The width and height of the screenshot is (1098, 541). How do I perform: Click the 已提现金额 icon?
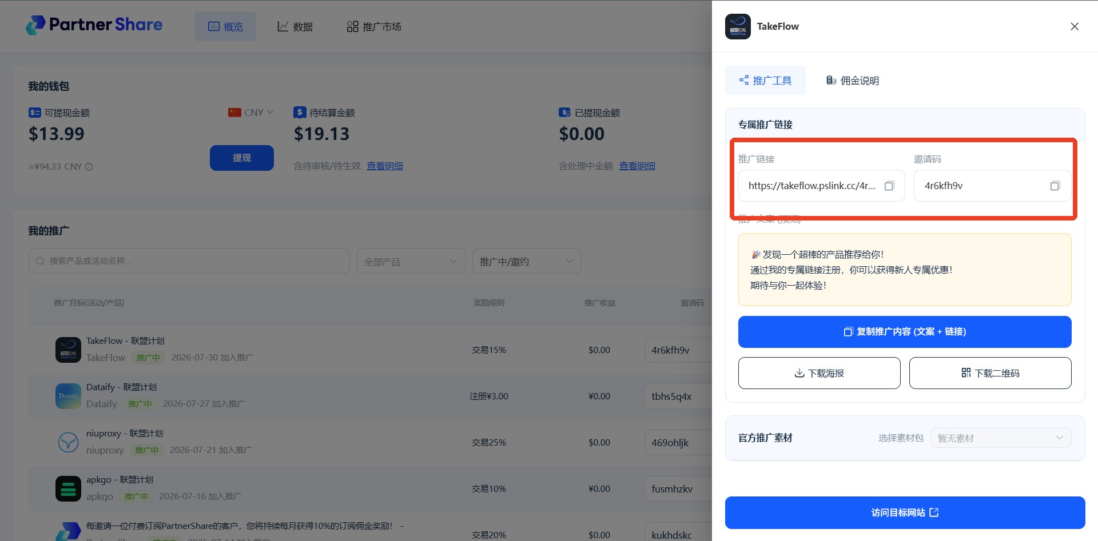tap(565, 113)
